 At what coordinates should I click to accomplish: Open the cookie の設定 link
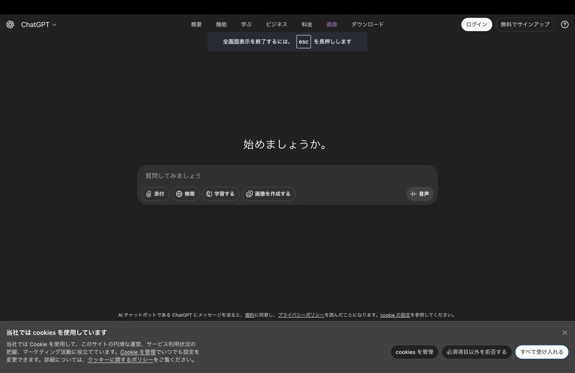pyautogui.click(x=395, y=315)
